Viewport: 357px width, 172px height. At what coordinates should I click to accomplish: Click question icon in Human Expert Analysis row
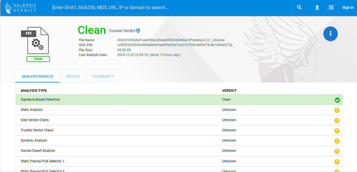click(337, 151)
